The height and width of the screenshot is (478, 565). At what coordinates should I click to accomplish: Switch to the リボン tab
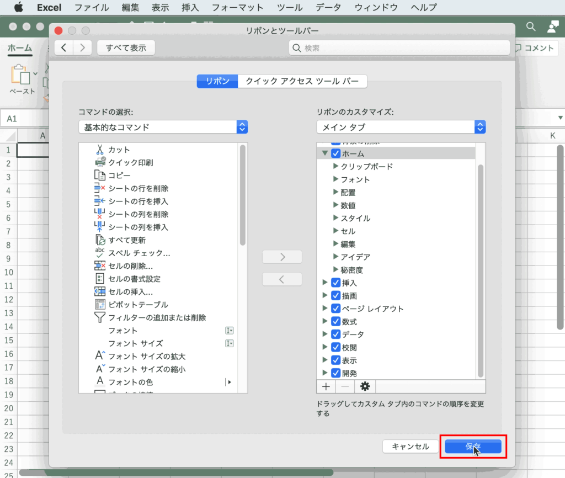[217, 81]
